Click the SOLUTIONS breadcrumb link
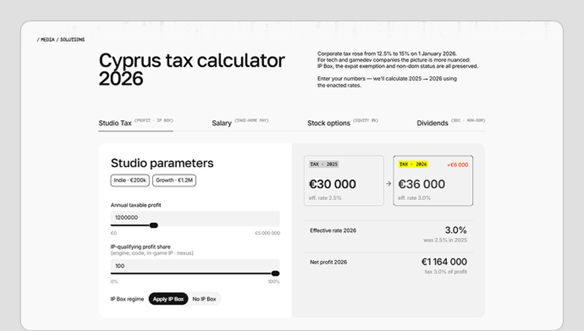584x331 pixels. tap(72, 39)
